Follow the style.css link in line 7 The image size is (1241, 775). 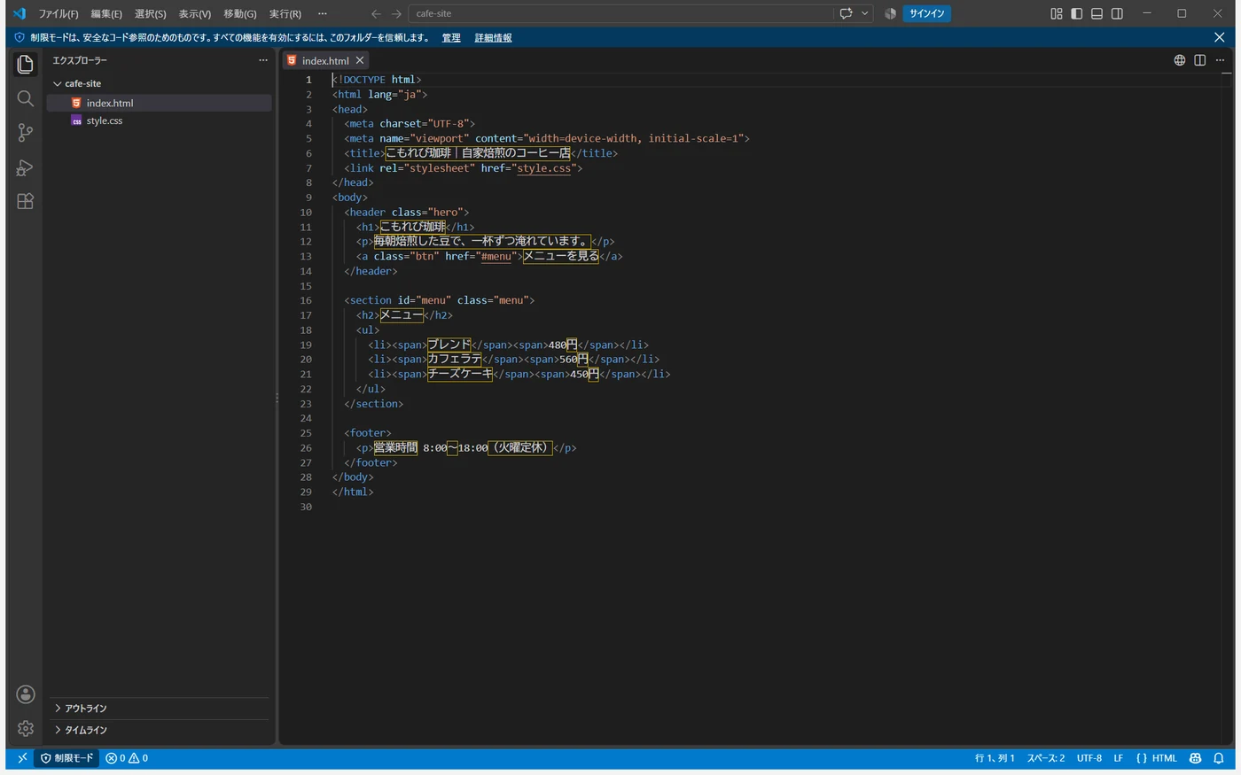[x=544, y=168]
